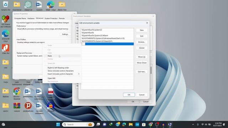This screenshot has height=128, width=228.
Task: Click the Move Up button
Action: tap(142, 57)
